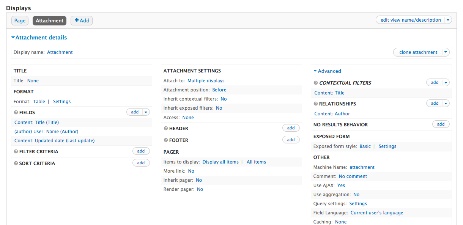This screenshot has height=225, width=463.
Task: Collapse the Attachment details section
Action: 39,38
